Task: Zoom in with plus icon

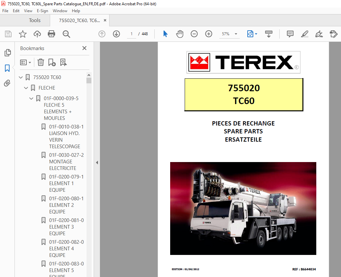Action: tap(209, 34)
